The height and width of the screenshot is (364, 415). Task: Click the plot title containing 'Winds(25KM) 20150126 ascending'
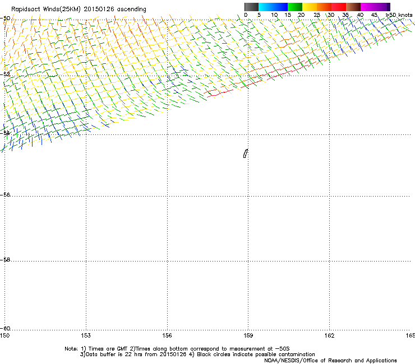point(79,10)
